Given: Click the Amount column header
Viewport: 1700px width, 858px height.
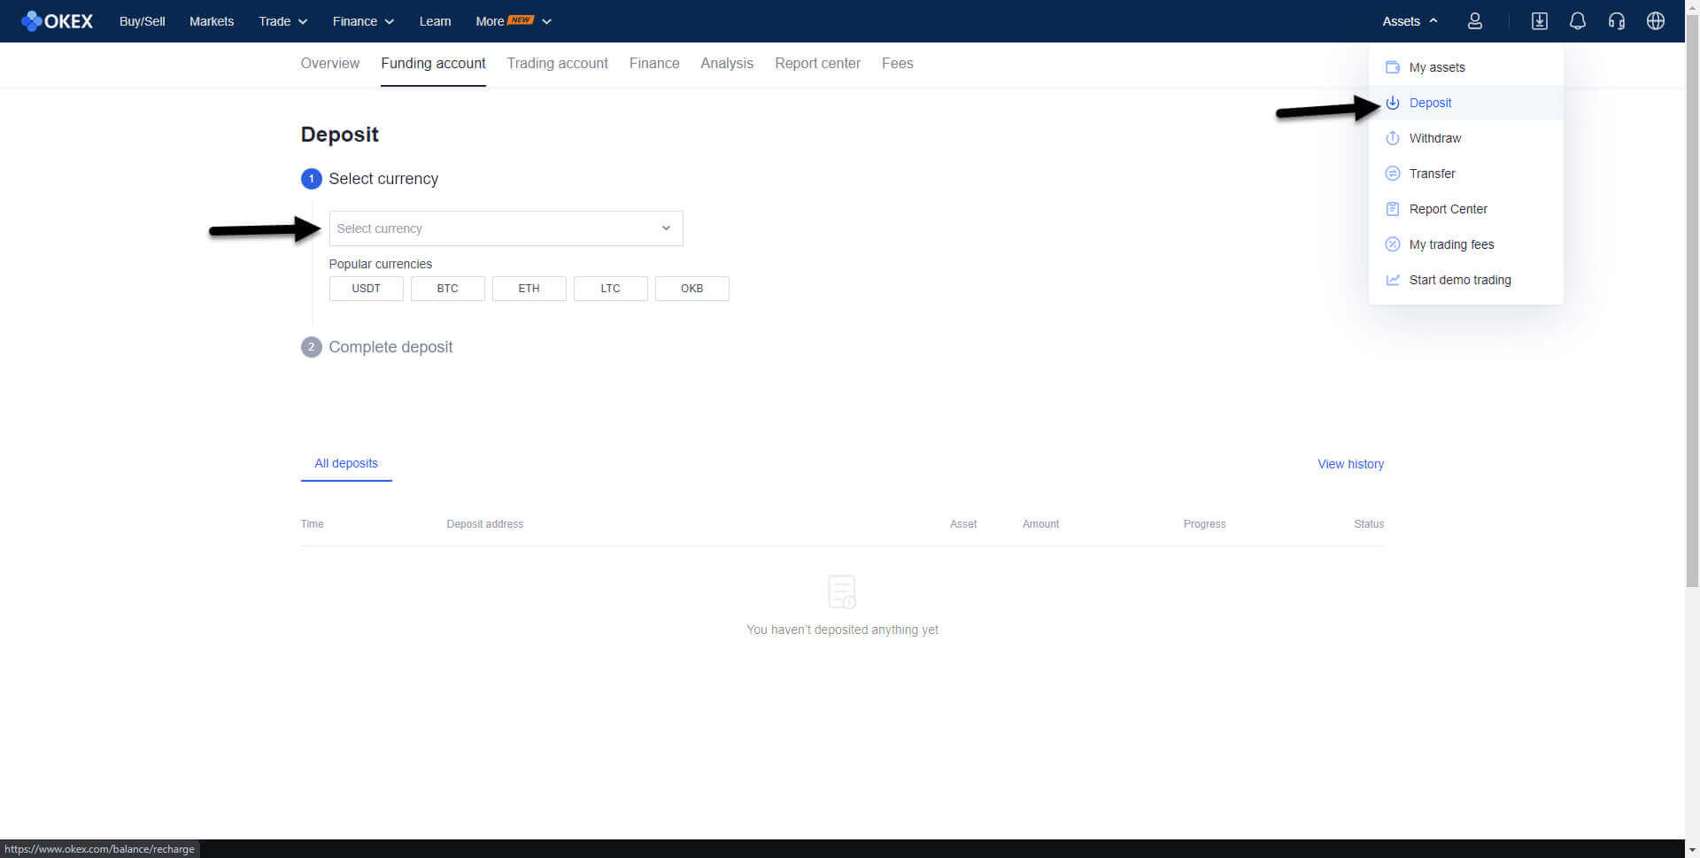Looking at the screenshot, I should [1040, 524].
